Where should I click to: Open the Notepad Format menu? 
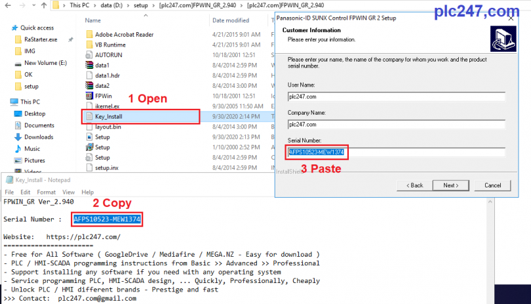[x=46, y=192]
